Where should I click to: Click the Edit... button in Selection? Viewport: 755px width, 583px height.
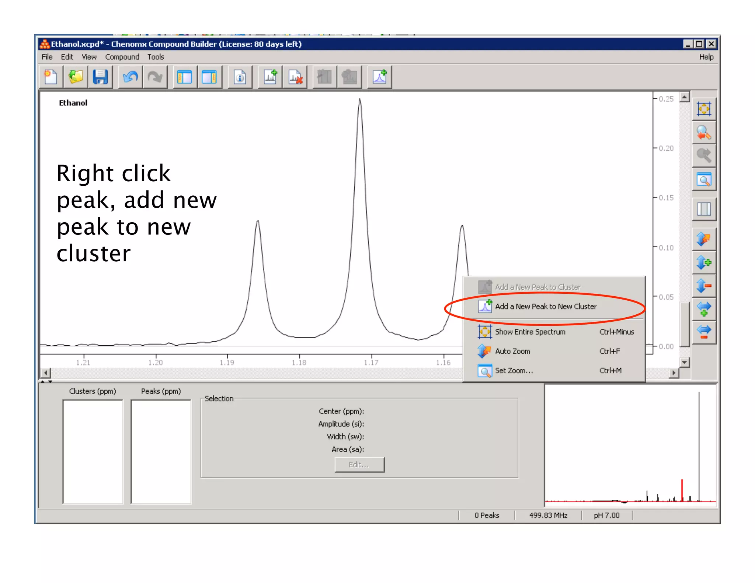point(359,465)
